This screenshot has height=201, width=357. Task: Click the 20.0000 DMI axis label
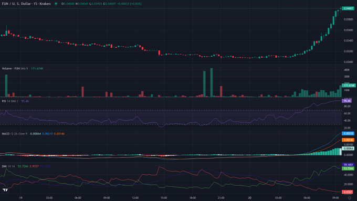coord(349,184)
